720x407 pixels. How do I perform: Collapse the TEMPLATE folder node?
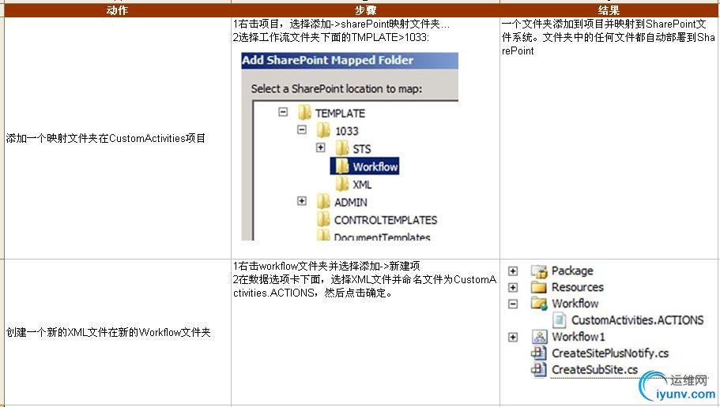tap(283, 112)
